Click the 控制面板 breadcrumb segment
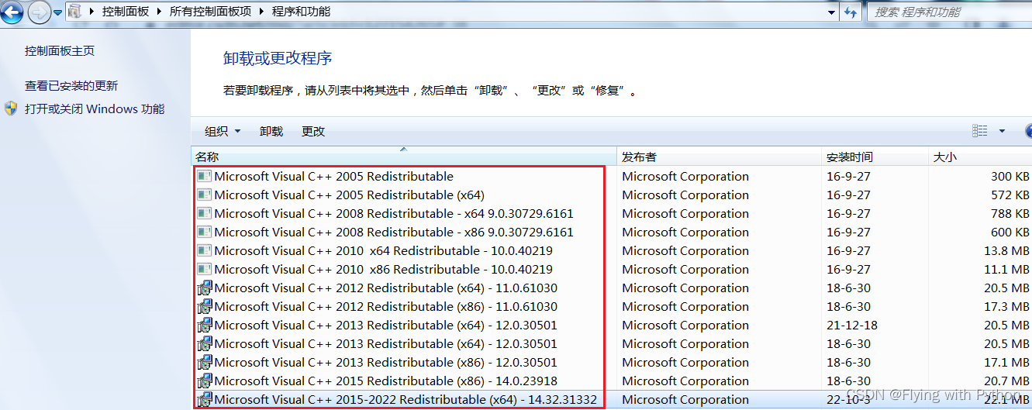The image size is (1032, 410). click(x=126, y=12)
